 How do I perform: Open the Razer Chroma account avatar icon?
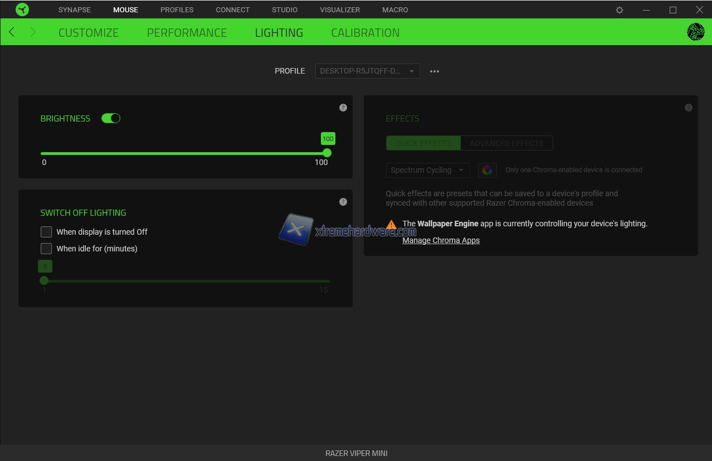696,32
